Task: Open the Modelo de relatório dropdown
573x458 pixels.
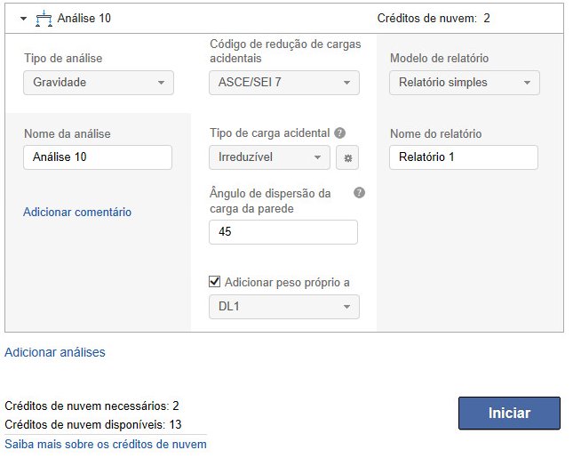Action: coord(464,83)
